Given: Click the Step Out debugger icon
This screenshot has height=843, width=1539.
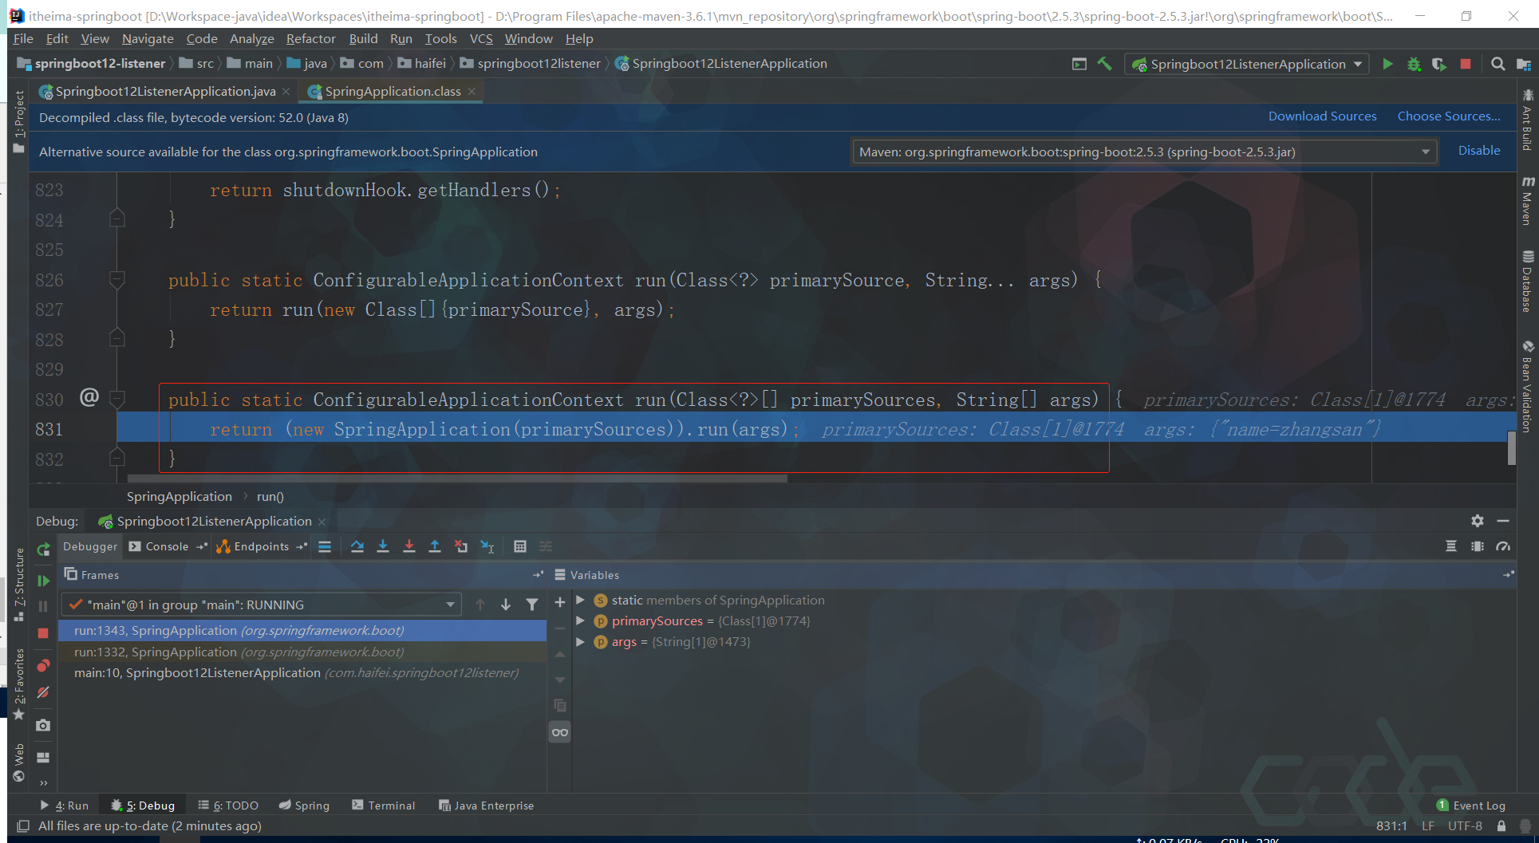Looking at the screenshot, I should [x=435, y=546].
